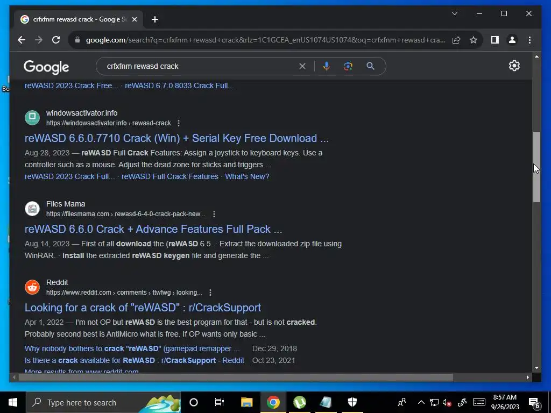Click the scroll down arrow
This screenshot has width=551, height=413.
pyautogui.click(x=536, y=368)
